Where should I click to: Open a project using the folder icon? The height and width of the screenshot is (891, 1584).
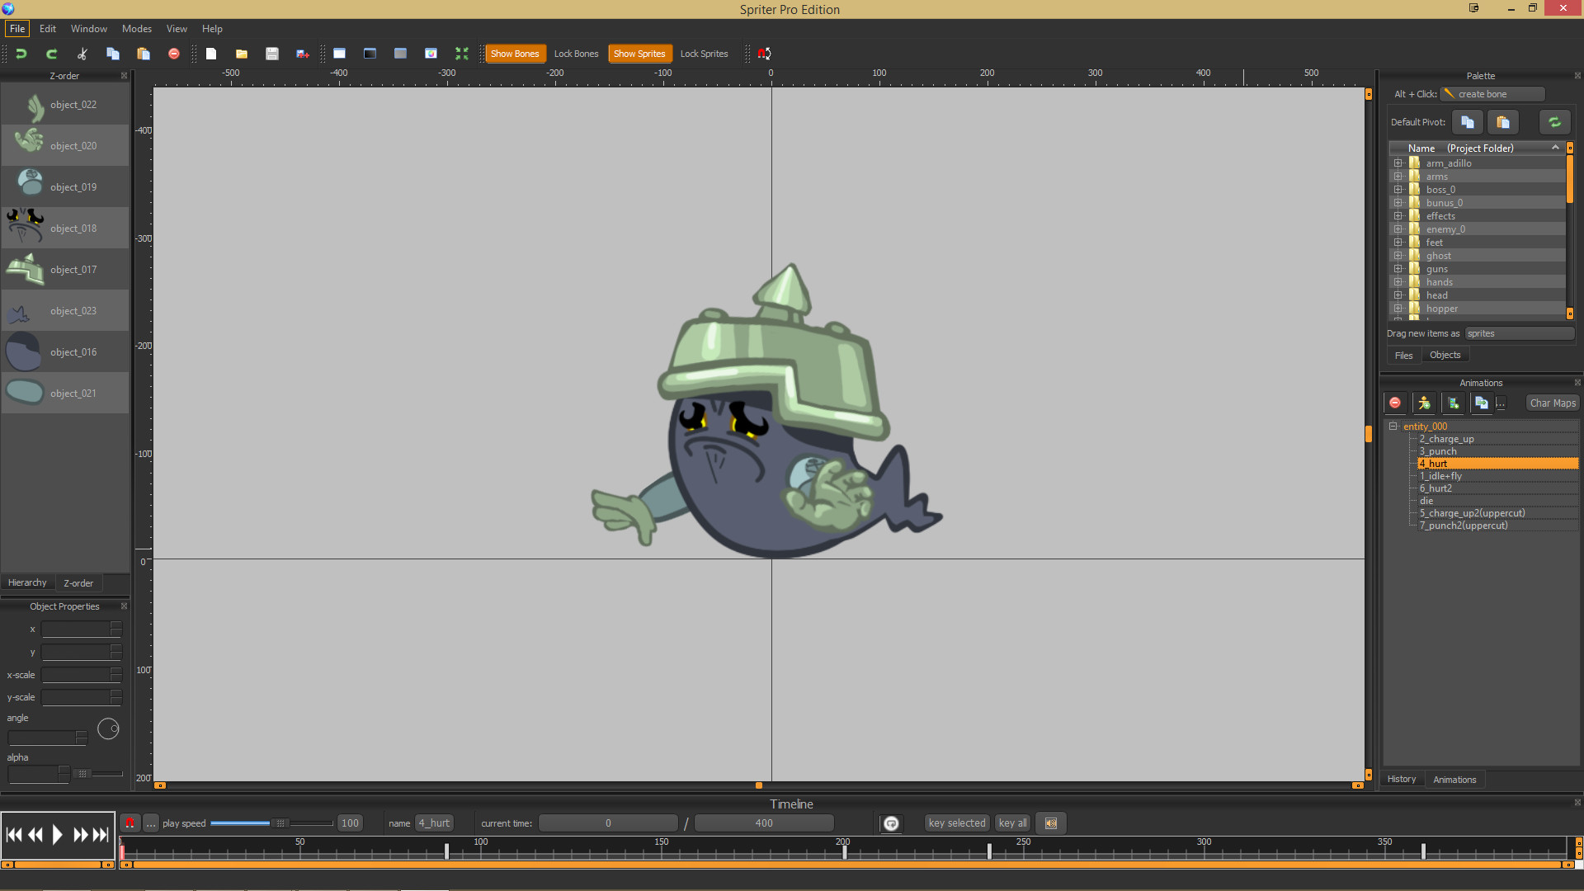click(241, 53)
